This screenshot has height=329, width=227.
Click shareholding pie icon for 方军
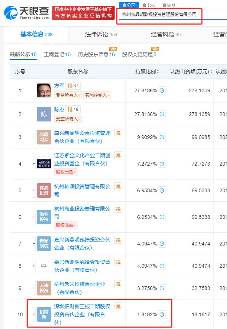point(162,90)
